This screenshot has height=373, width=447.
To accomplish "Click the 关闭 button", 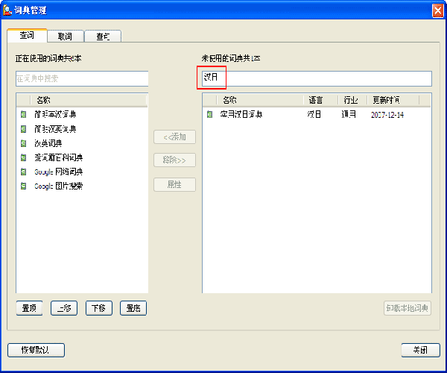I will tap(420, 350).
